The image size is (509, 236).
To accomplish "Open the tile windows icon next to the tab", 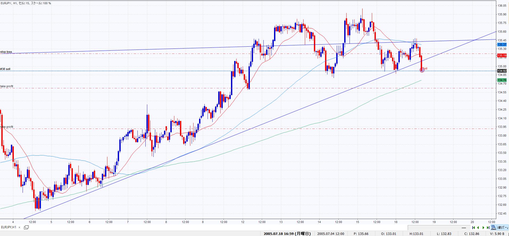I will click(26, 227).
